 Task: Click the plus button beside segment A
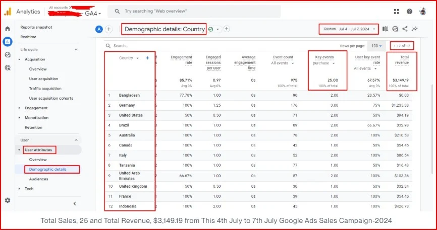coord(108,29)
